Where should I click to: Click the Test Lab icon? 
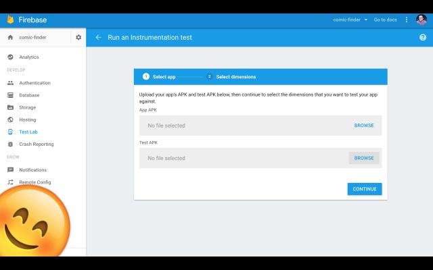pyautogui.click(x=10, y=132)
